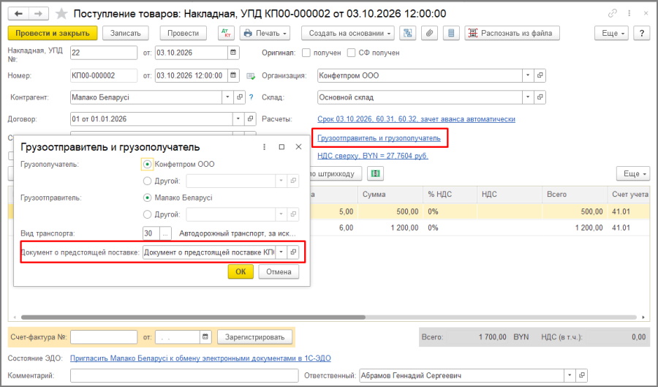This screenshot has height=387, width=658.
Task: Click Вид транспорта code field 30
Action: coord(151,233)
